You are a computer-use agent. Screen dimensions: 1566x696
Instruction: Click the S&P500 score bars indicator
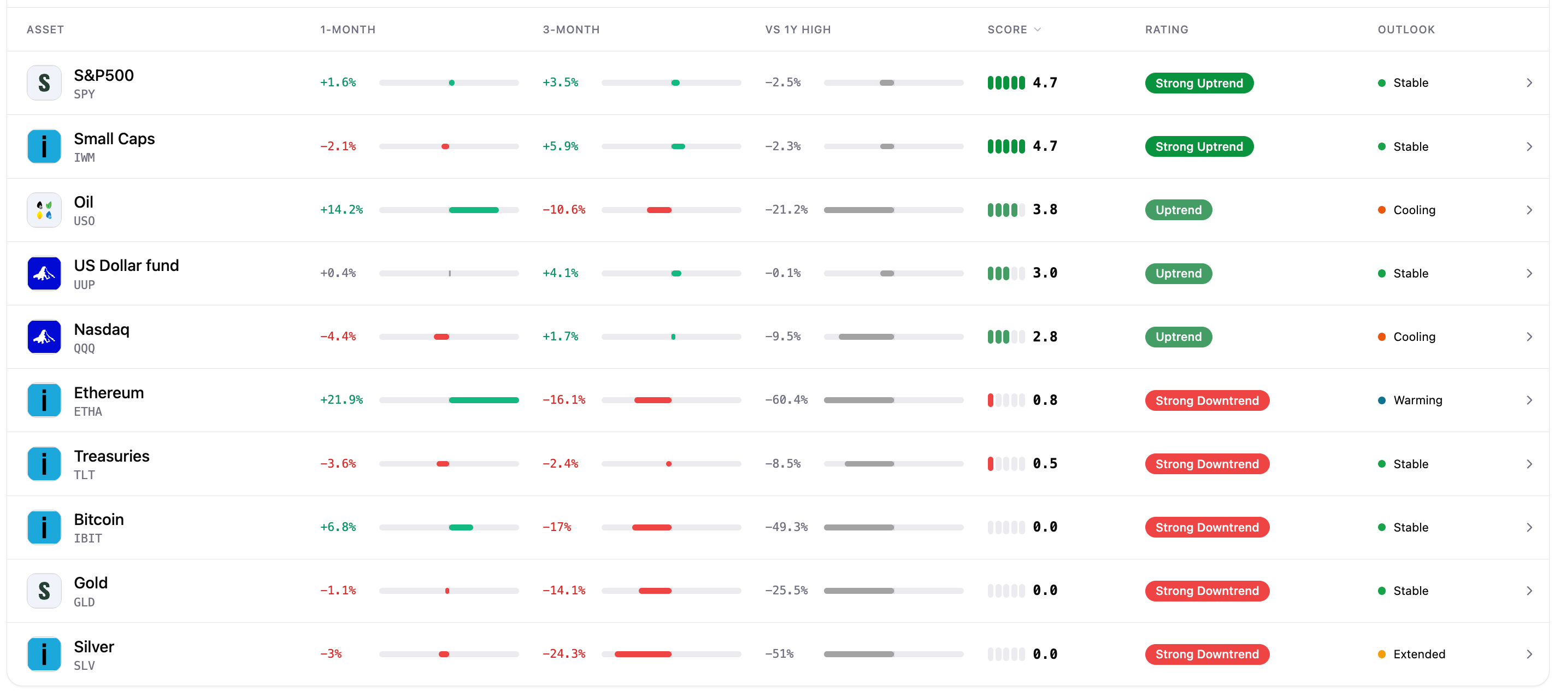[x=1006, y=82]
